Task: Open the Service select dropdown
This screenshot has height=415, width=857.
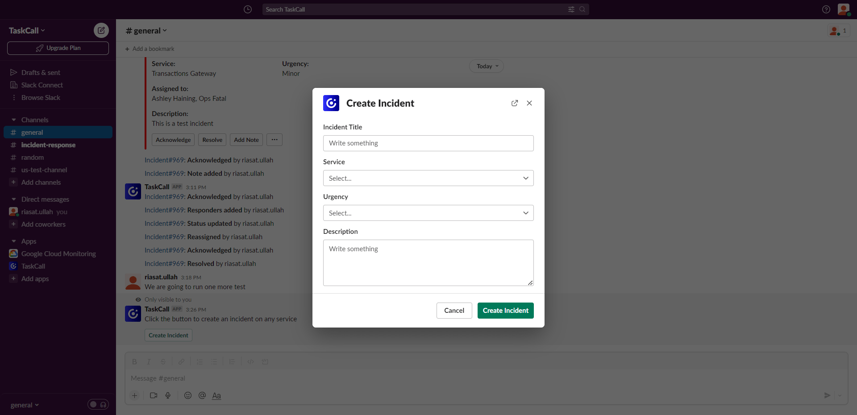Action: (x=428, y=178)
